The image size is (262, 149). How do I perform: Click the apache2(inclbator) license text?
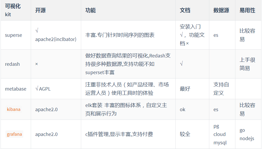click(56, 39)
